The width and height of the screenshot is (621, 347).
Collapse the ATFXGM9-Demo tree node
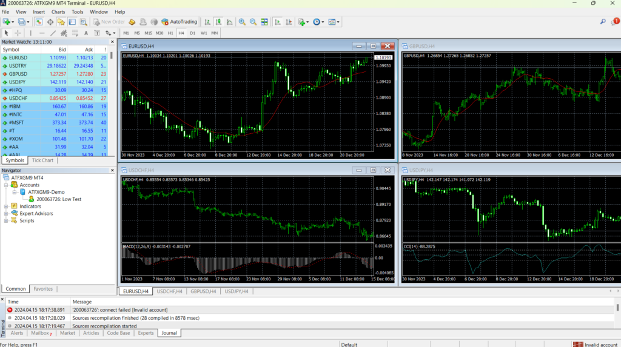click(x=15, y=192)
